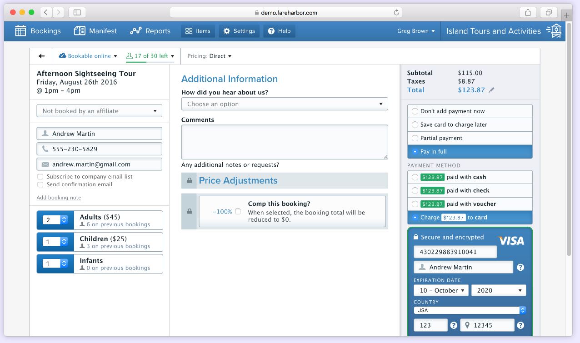Click the Manifest clipboard icon
Screen dimensions: 580x343
[x=80, y=31]
